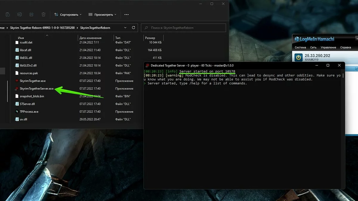Open the Просмотреть dropdown
Screen dimensions: 358x201
tap(103, 15)
